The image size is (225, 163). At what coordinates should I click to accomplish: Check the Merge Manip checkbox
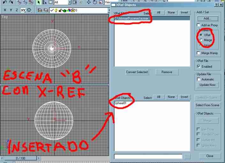coord(199,53)
